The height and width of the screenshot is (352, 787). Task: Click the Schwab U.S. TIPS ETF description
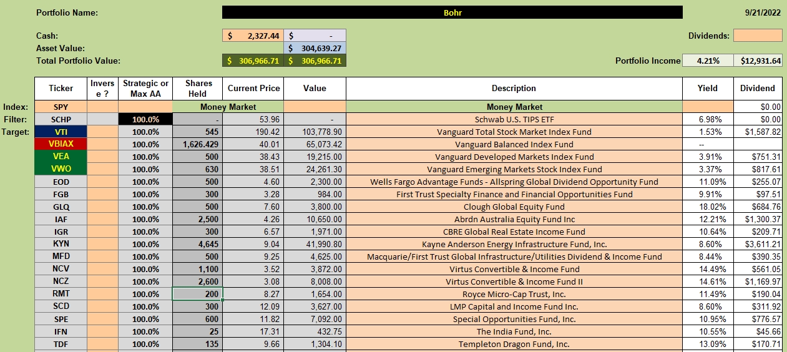514,119
